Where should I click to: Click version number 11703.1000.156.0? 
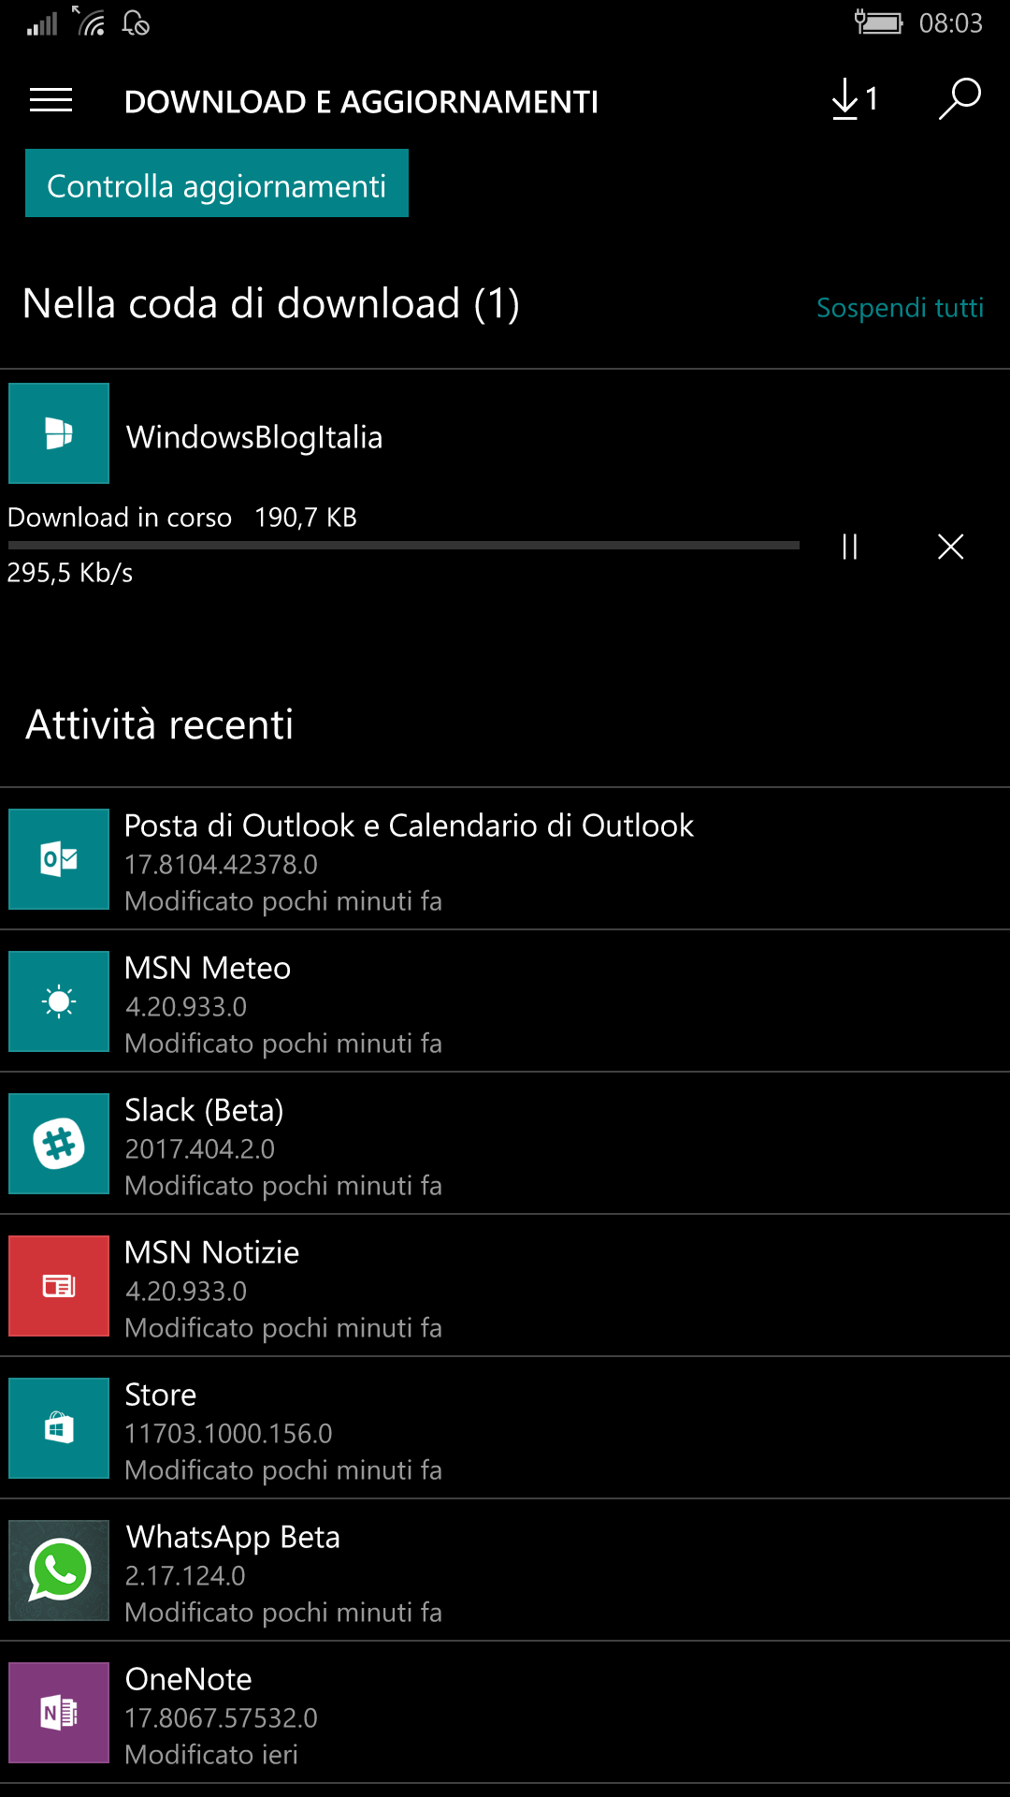229,1434
